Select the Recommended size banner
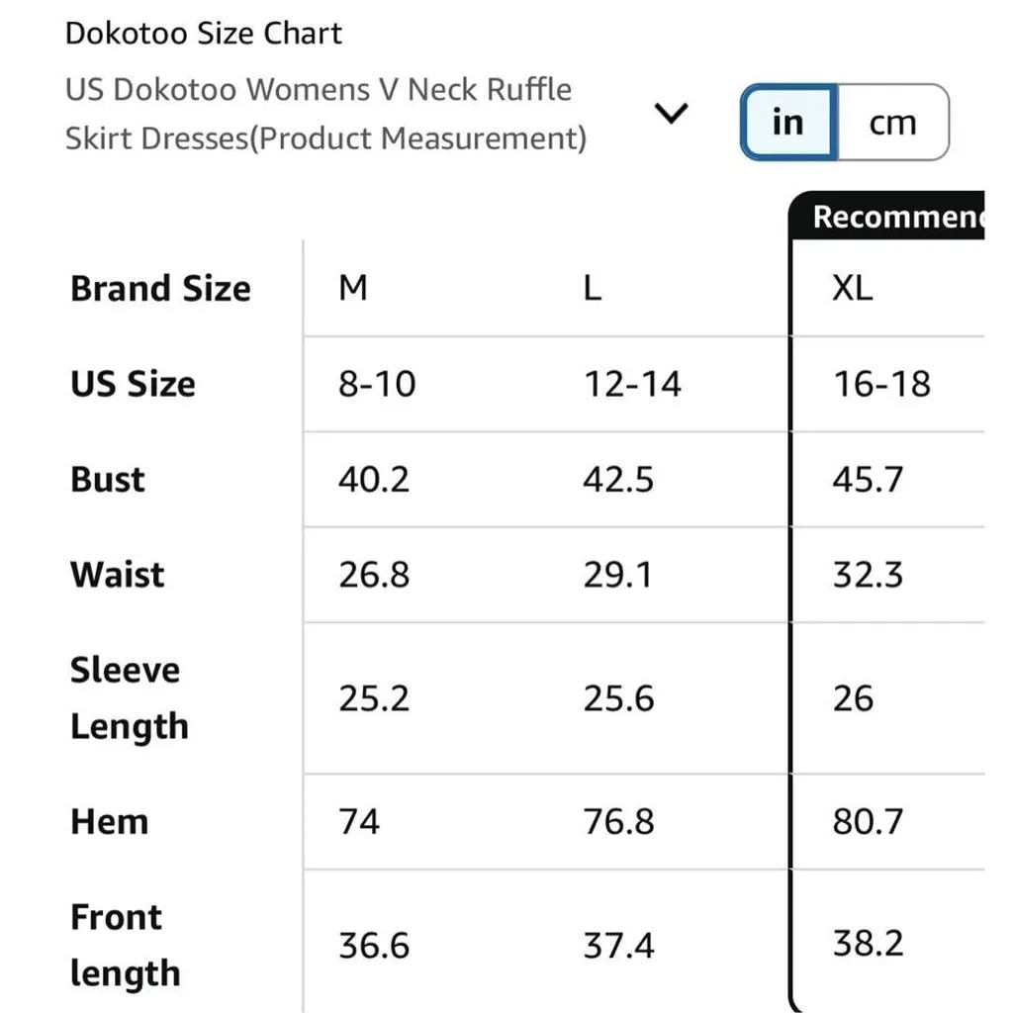This screenshot has width=1013, height=1013. click(x=896, y=217)
